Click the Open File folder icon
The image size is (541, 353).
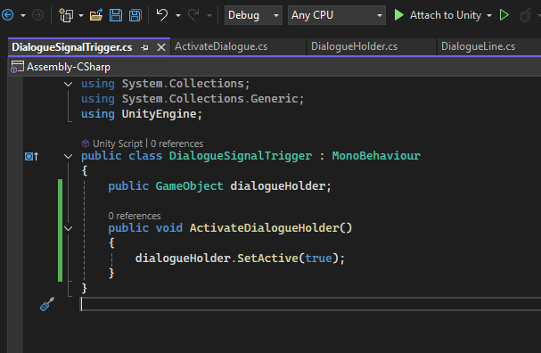96,15
